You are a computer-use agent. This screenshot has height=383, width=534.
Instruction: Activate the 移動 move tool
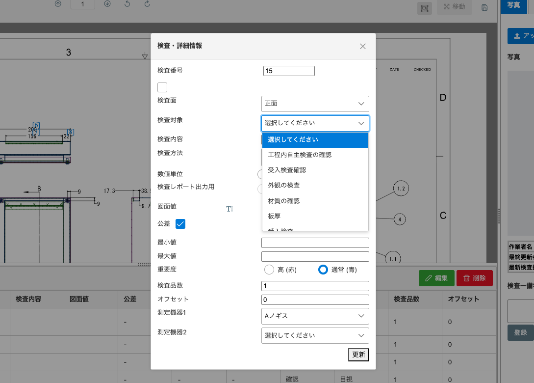pos(454,8)
